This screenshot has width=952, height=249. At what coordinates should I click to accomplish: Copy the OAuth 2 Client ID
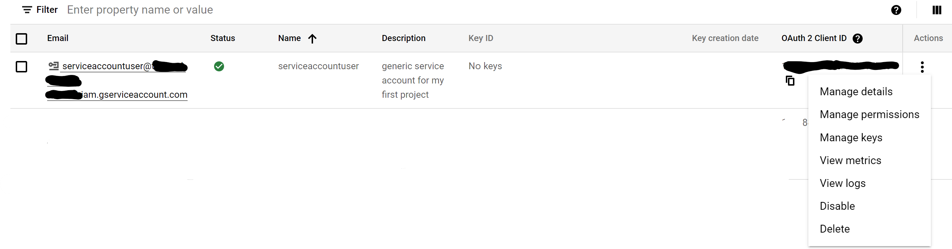point(790,81)
